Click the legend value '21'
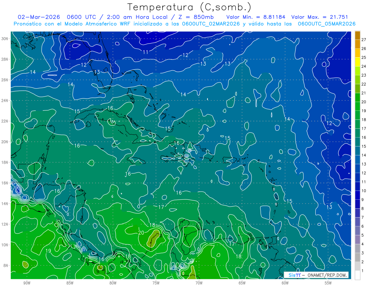 tap(364, 93)
